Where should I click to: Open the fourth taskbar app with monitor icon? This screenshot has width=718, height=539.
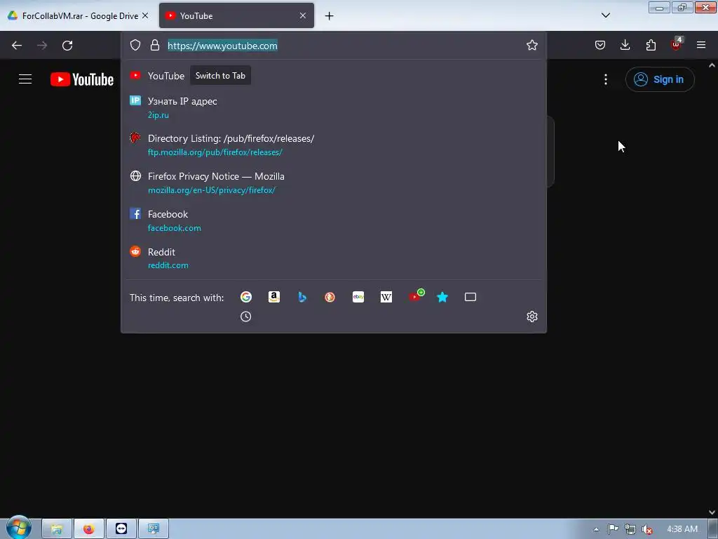pyautogui.click(x=154, y=528)
